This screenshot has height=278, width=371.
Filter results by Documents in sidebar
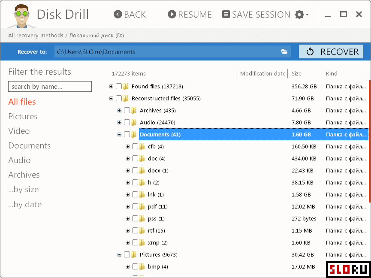tap(29, 146)
